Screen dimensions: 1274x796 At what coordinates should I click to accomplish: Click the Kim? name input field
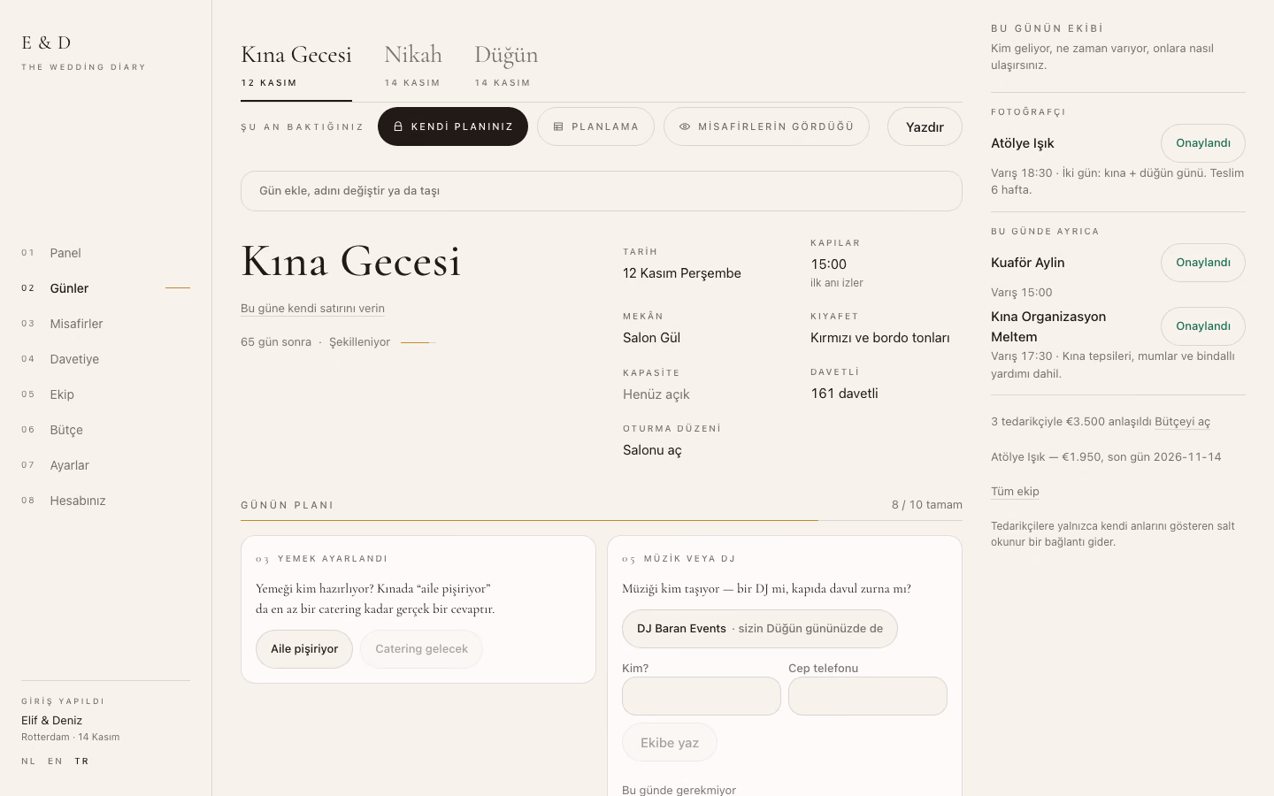(702, 696)
